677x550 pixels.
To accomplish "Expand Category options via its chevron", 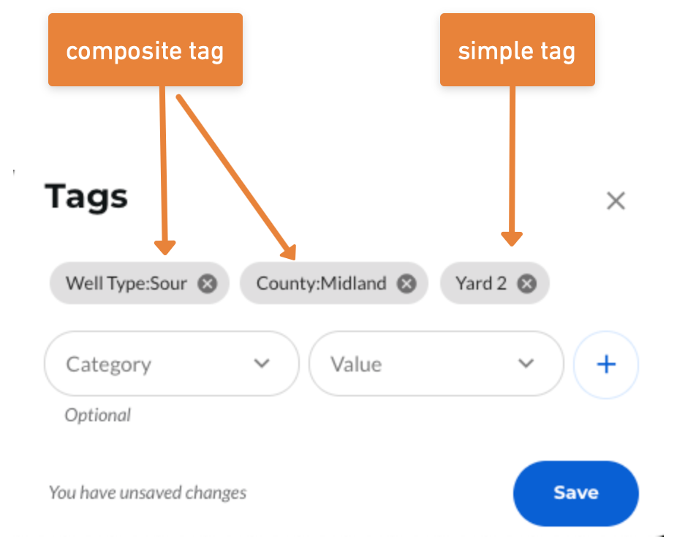I will (261, 363).
